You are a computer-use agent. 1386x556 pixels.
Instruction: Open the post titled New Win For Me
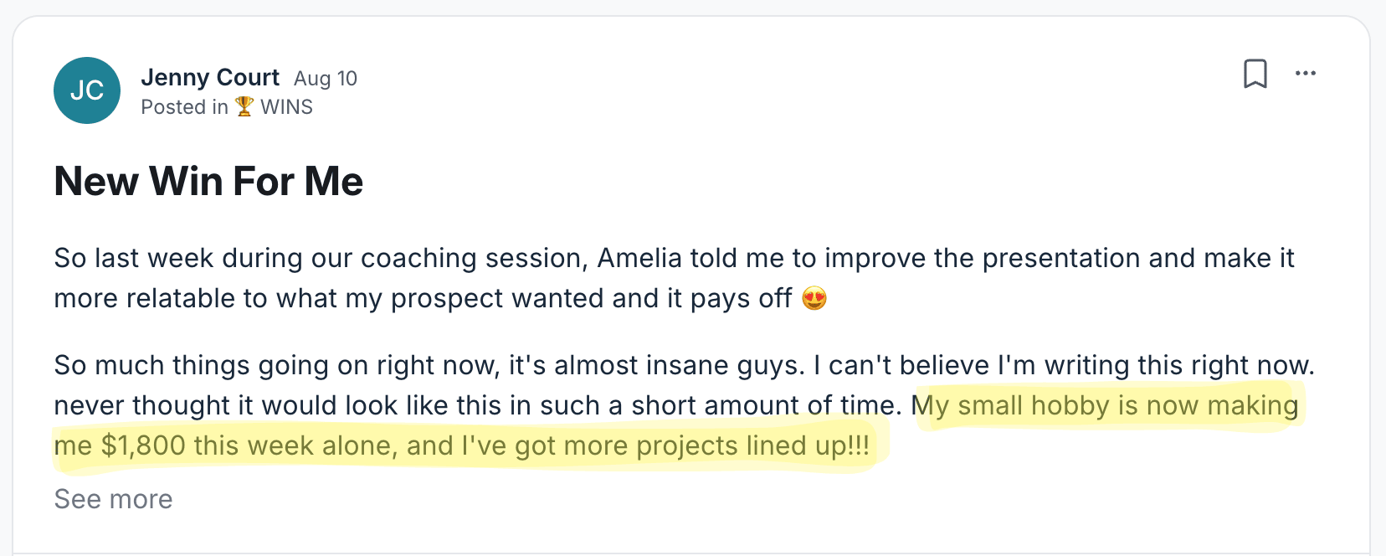pos(208,181)
